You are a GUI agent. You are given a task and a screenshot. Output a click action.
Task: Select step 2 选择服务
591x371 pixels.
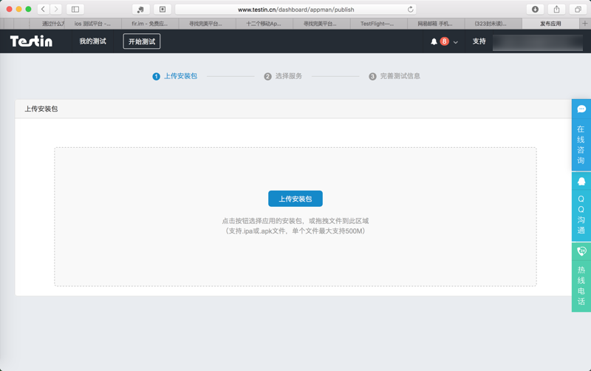283,76
